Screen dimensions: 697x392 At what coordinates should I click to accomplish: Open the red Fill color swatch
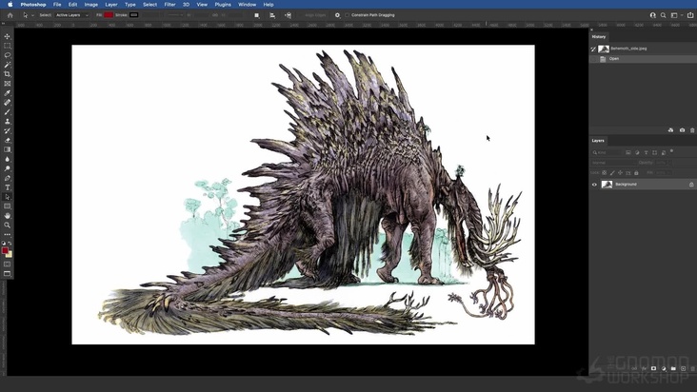pos(109,15)
